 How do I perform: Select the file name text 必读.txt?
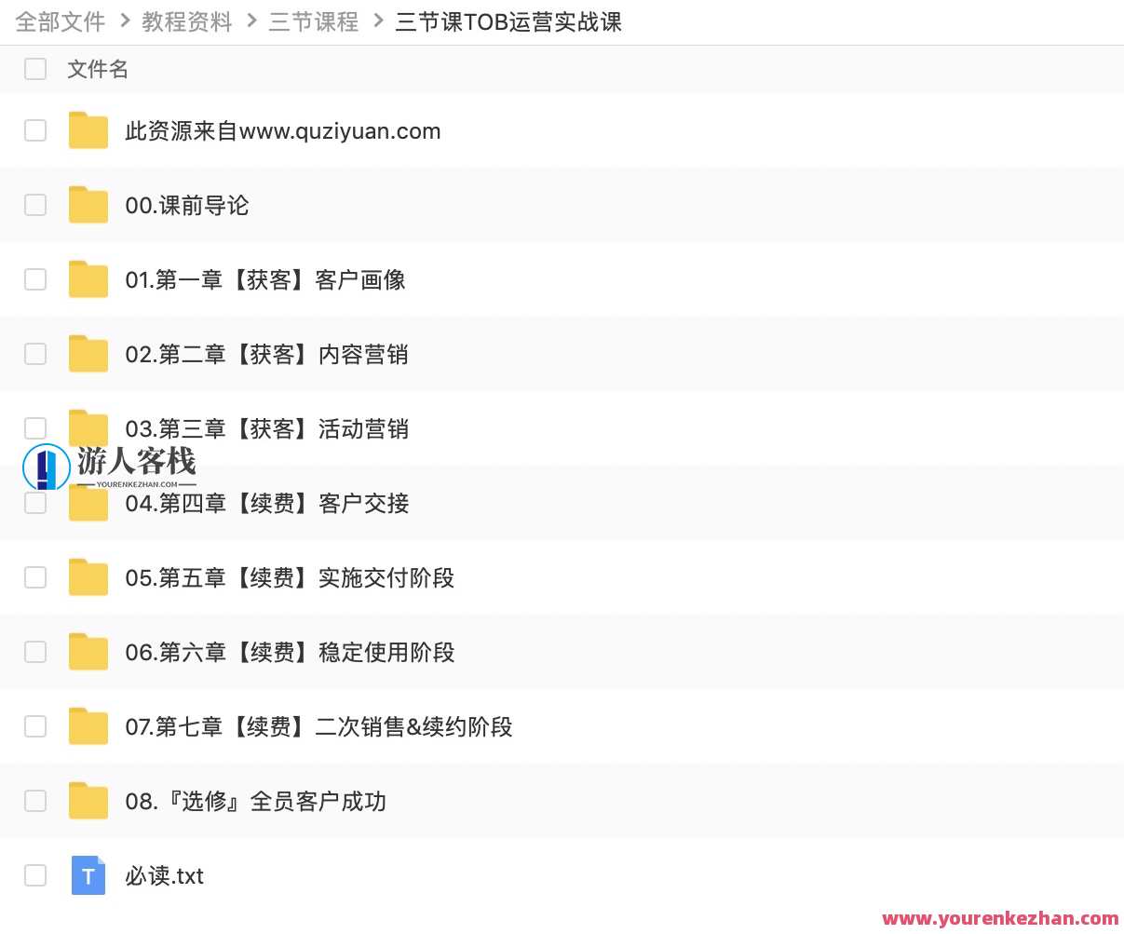(x=164, y=875)
